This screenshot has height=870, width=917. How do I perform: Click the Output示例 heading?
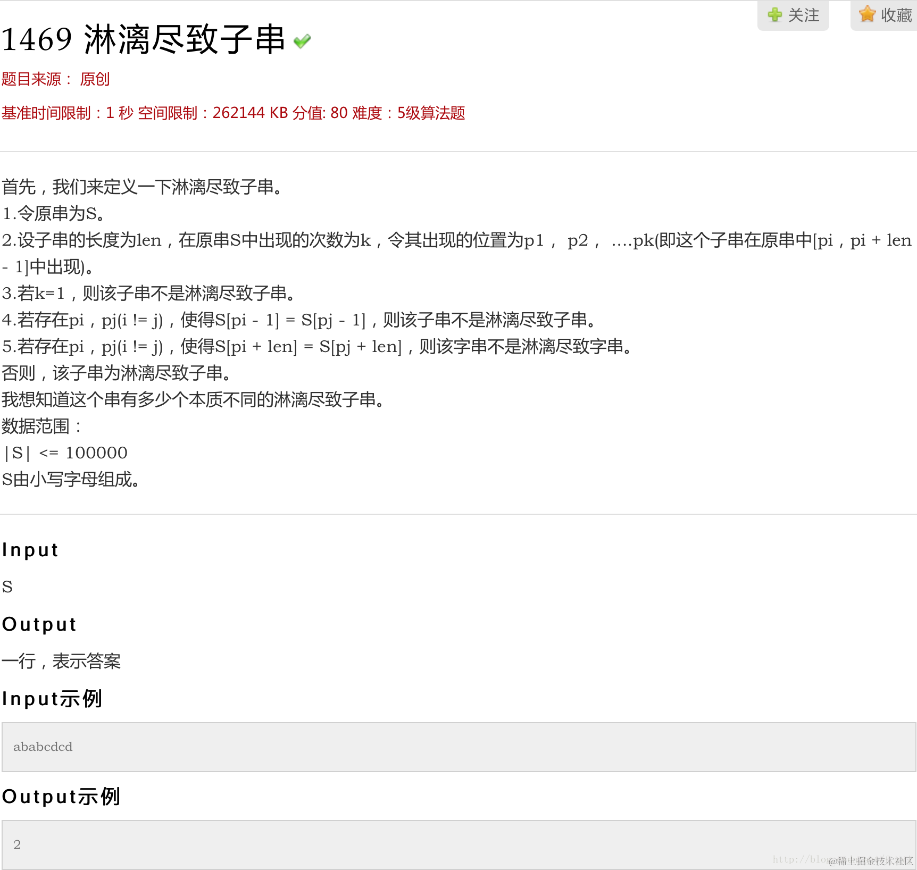point(61,796)
